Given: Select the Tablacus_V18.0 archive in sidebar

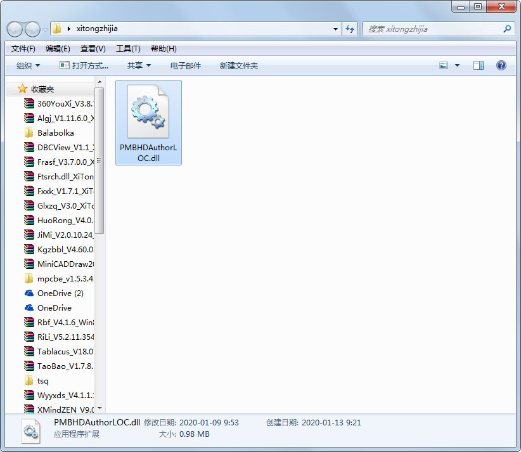Looking at the screenshot, I should click(58, 352).
